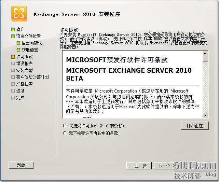Click the license scrollbar track below thumb
The width and height of the screenshot is (219, 182).
point(205,87)
